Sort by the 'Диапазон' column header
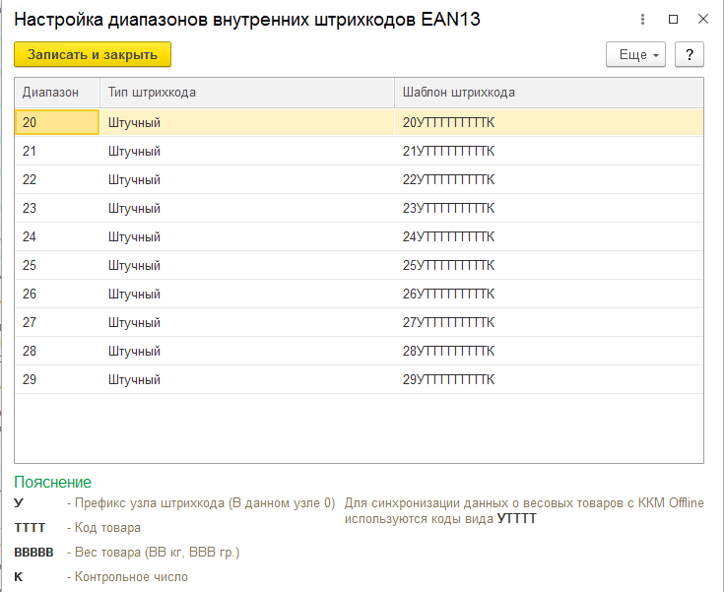 pos(50,93)
